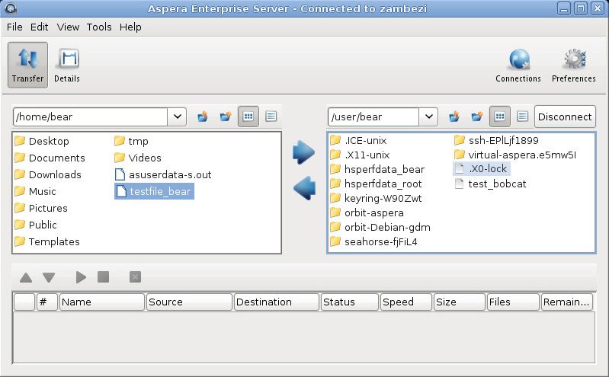609x377 pixels.
Task: Switch local pane to icon grid view
Action: pos(248,117)
